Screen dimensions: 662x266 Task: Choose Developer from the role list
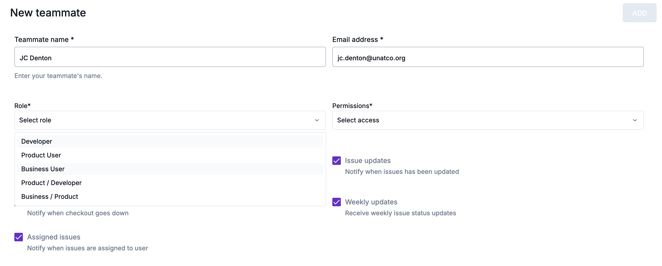(x=37, y=141)
